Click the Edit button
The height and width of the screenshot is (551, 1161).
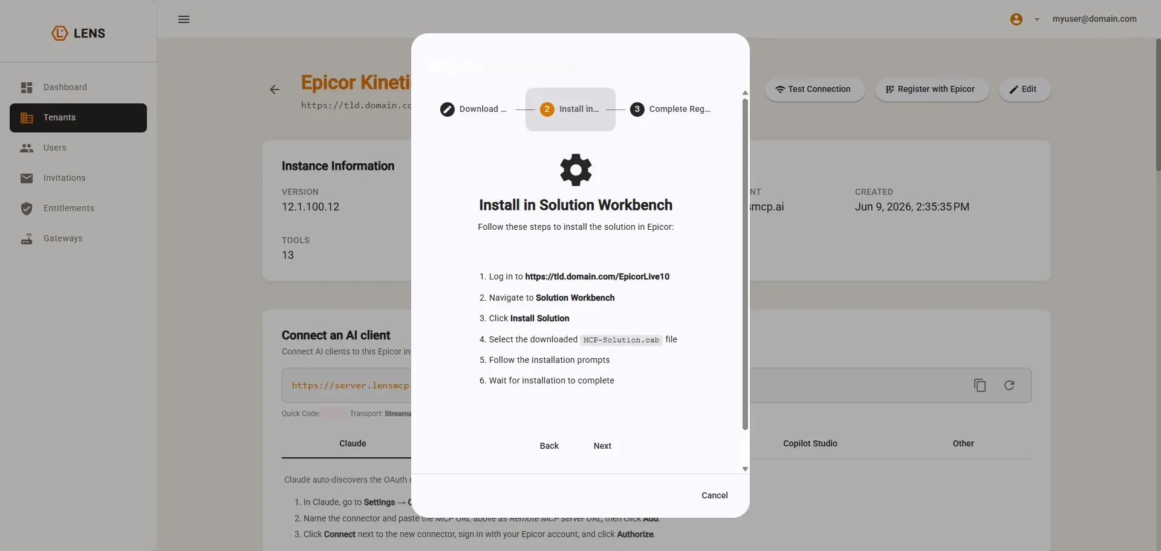[1024, 90]
